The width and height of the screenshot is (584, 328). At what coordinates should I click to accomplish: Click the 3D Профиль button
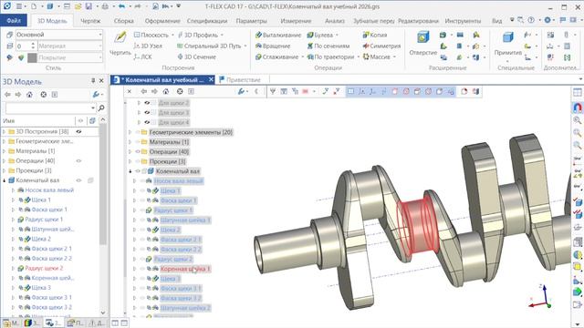tap(197, 35)
